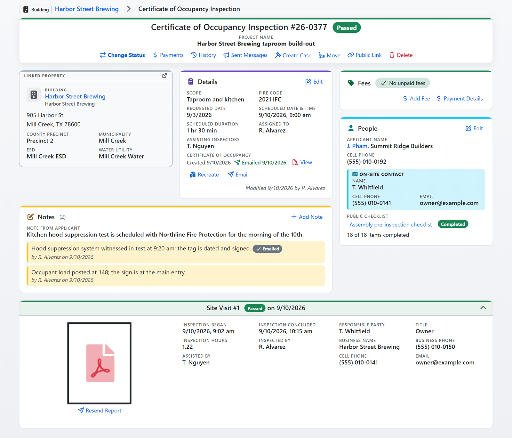Click Add Fee
Viewport: 512px width, 438px height.
pos(416,99)
